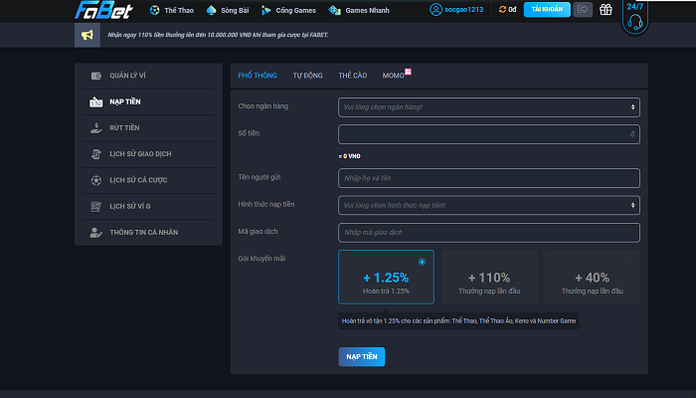Click the user avatar icon beside socgao1213
This screenshot has width=696, height=398.
coord(435,10)
